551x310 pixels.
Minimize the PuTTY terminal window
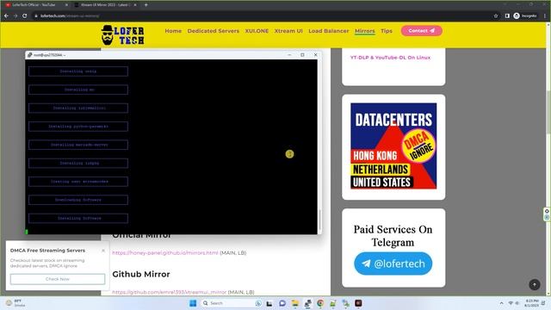289,55
